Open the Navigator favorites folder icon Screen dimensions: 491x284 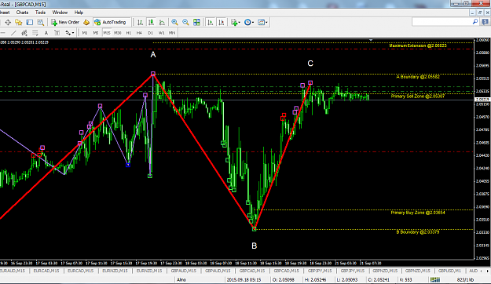point(19,22)
